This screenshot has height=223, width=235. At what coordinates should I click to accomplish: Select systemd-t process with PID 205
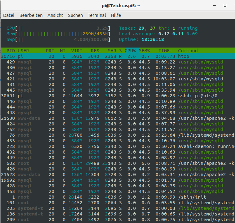pyautogui.click(x=118, y=208)
